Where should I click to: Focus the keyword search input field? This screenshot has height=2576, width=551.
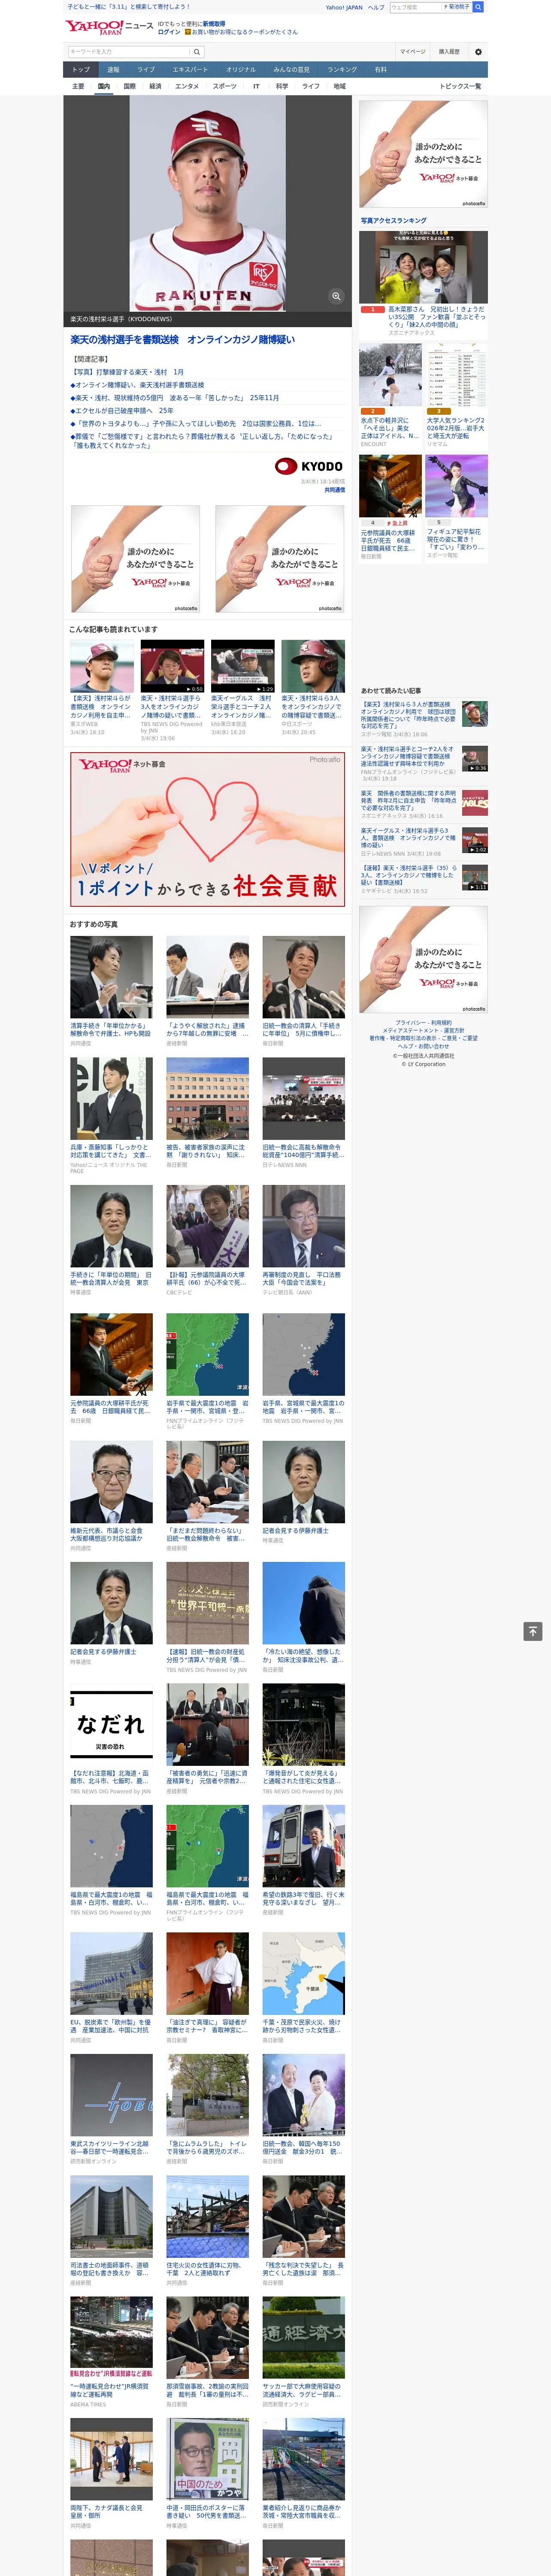[129, 52]
